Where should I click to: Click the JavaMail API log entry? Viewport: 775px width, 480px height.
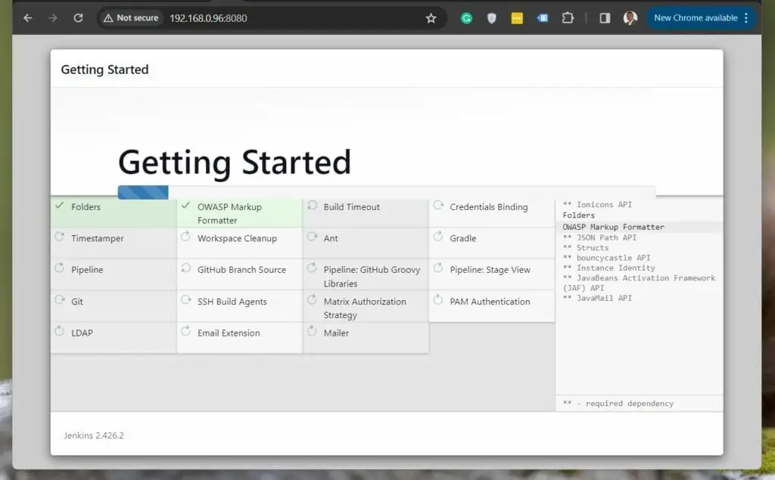[597, 298]
